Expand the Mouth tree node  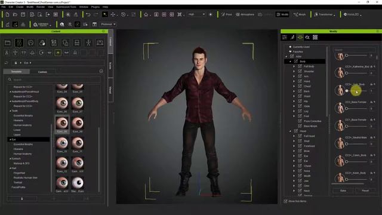pyautogui.click(x=294, y=176)
